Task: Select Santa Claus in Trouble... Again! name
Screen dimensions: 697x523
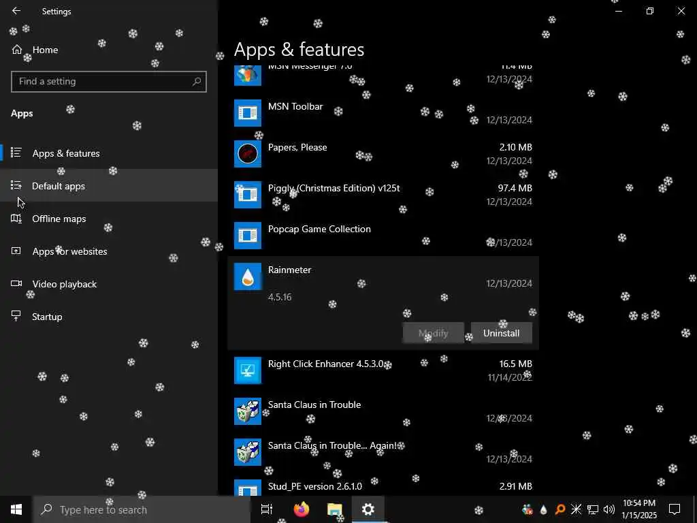Action: [332, 445]
